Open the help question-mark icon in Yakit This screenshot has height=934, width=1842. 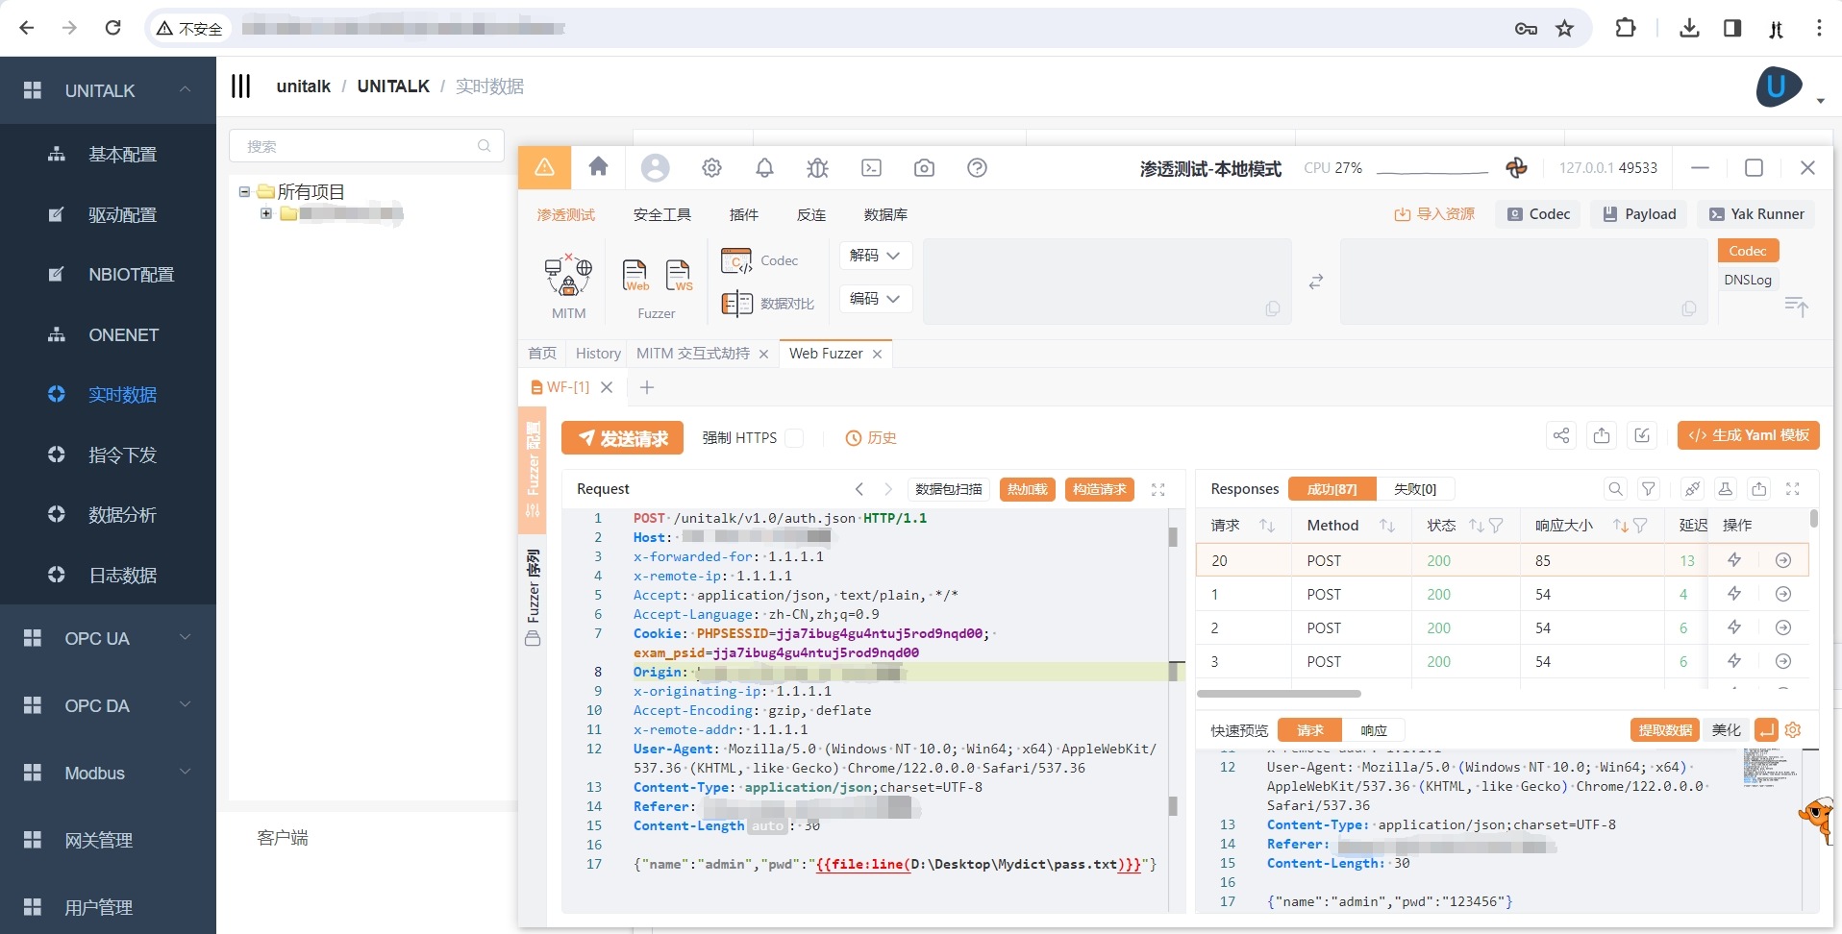[977, 168]
